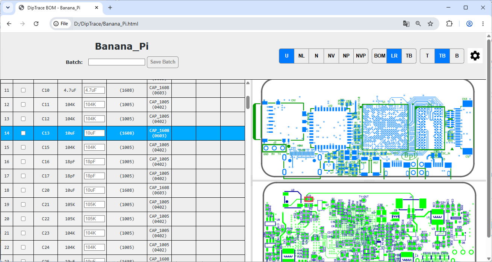The image size is (492, 262).
Task: Select the NL grouping mode button
Action: tap(301, 56)
